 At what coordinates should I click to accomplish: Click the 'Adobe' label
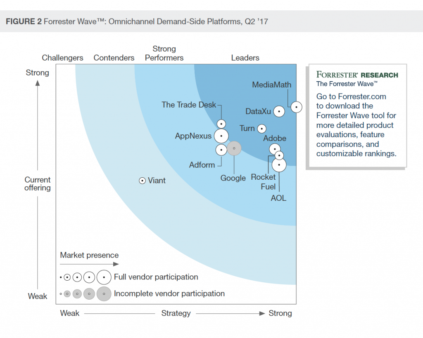pos(275,138)
